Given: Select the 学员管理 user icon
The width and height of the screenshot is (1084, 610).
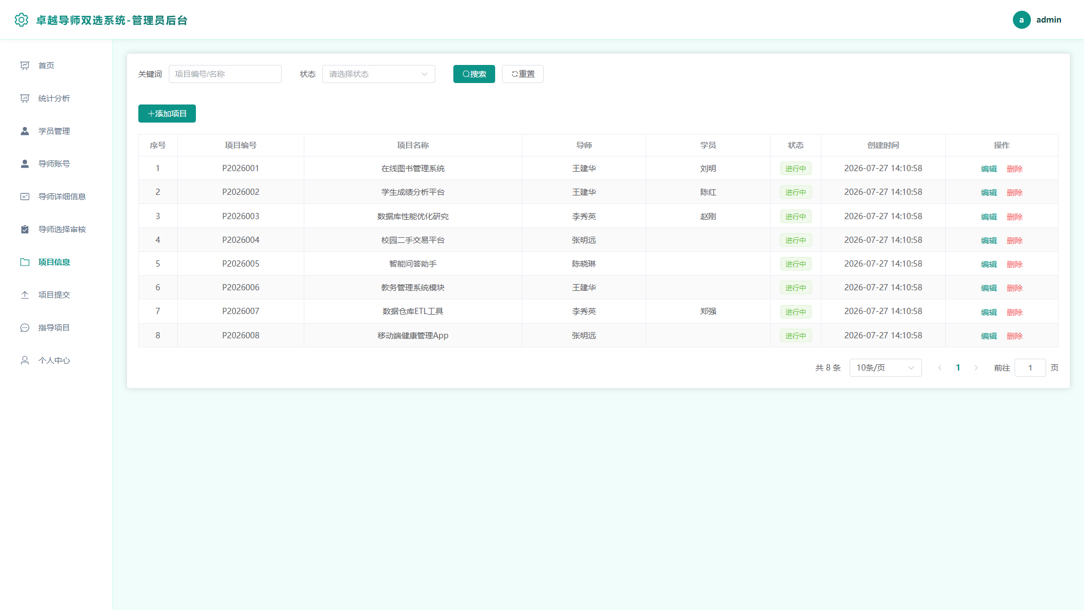Looking at the screenshot, I should tap(25, 131).
